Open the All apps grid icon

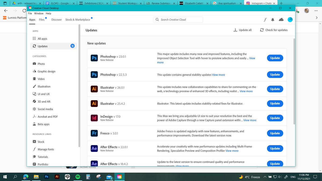click(34, 39)
